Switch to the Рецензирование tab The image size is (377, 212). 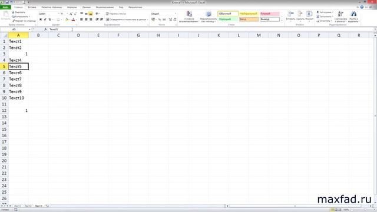105,7
